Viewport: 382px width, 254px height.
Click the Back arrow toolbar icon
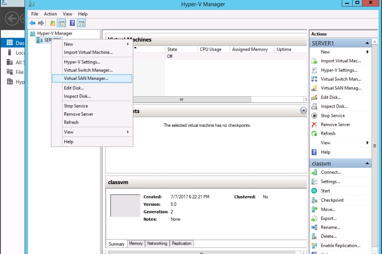[32, 23]
